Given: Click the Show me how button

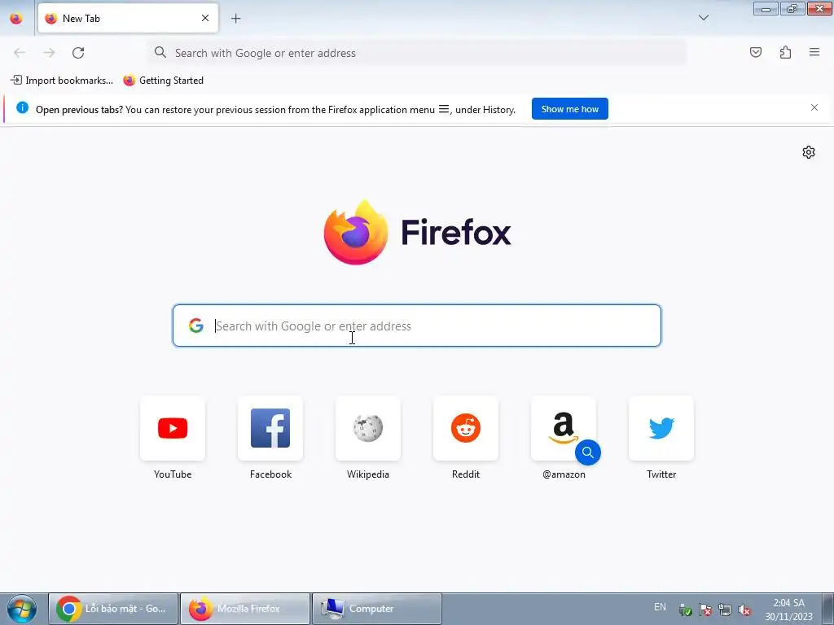Looking at the screenshot, I should tap(569, 109).
